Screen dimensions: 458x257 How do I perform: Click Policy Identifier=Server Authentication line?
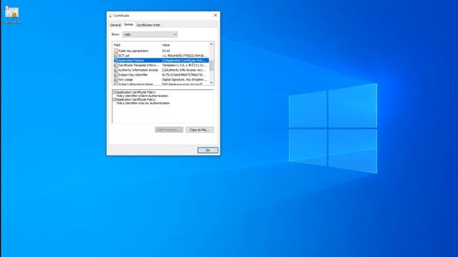pos(143,103)
